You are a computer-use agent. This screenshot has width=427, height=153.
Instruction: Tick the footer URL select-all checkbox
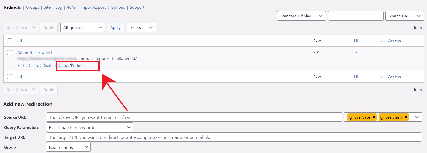10,77
